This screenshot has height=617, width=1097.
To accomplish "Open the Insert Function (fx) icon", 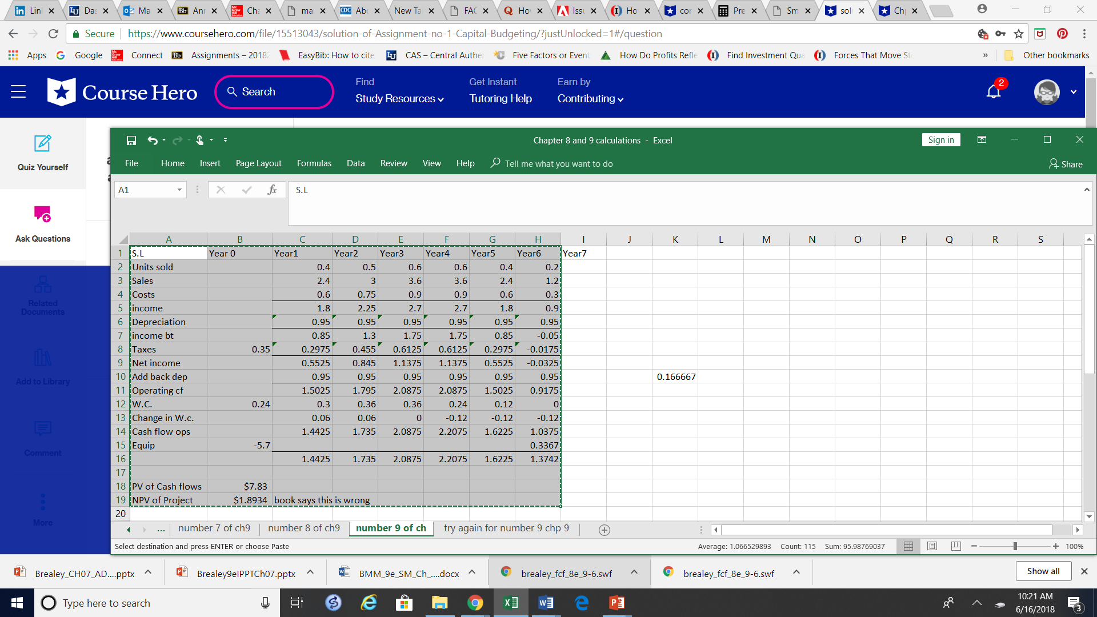I will [x=272, y=190].
